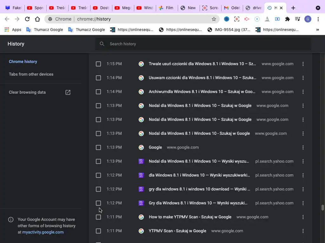Click the search magnifier icon in history
325x243 pixels.
102,44
